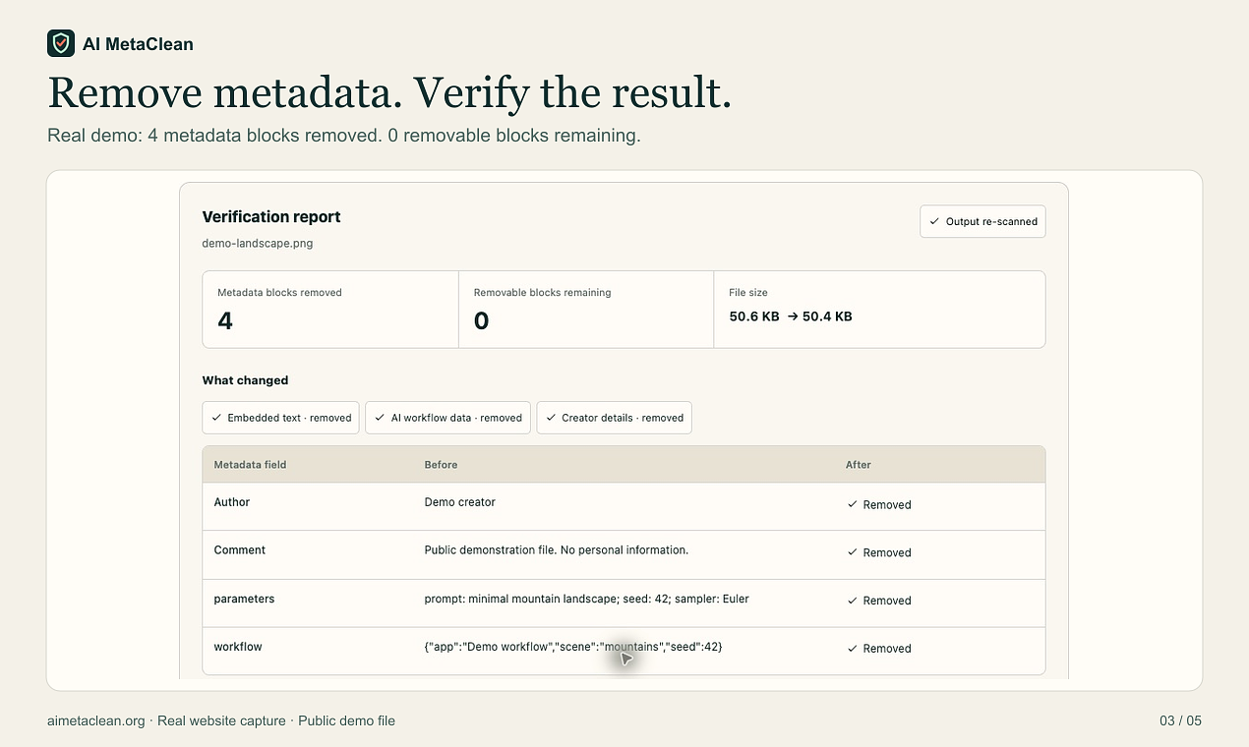Screen dimensions: 1249x747
Task: Click the checkmark in the workflow row
Action: pyautogui.click(x=853, y=649)
